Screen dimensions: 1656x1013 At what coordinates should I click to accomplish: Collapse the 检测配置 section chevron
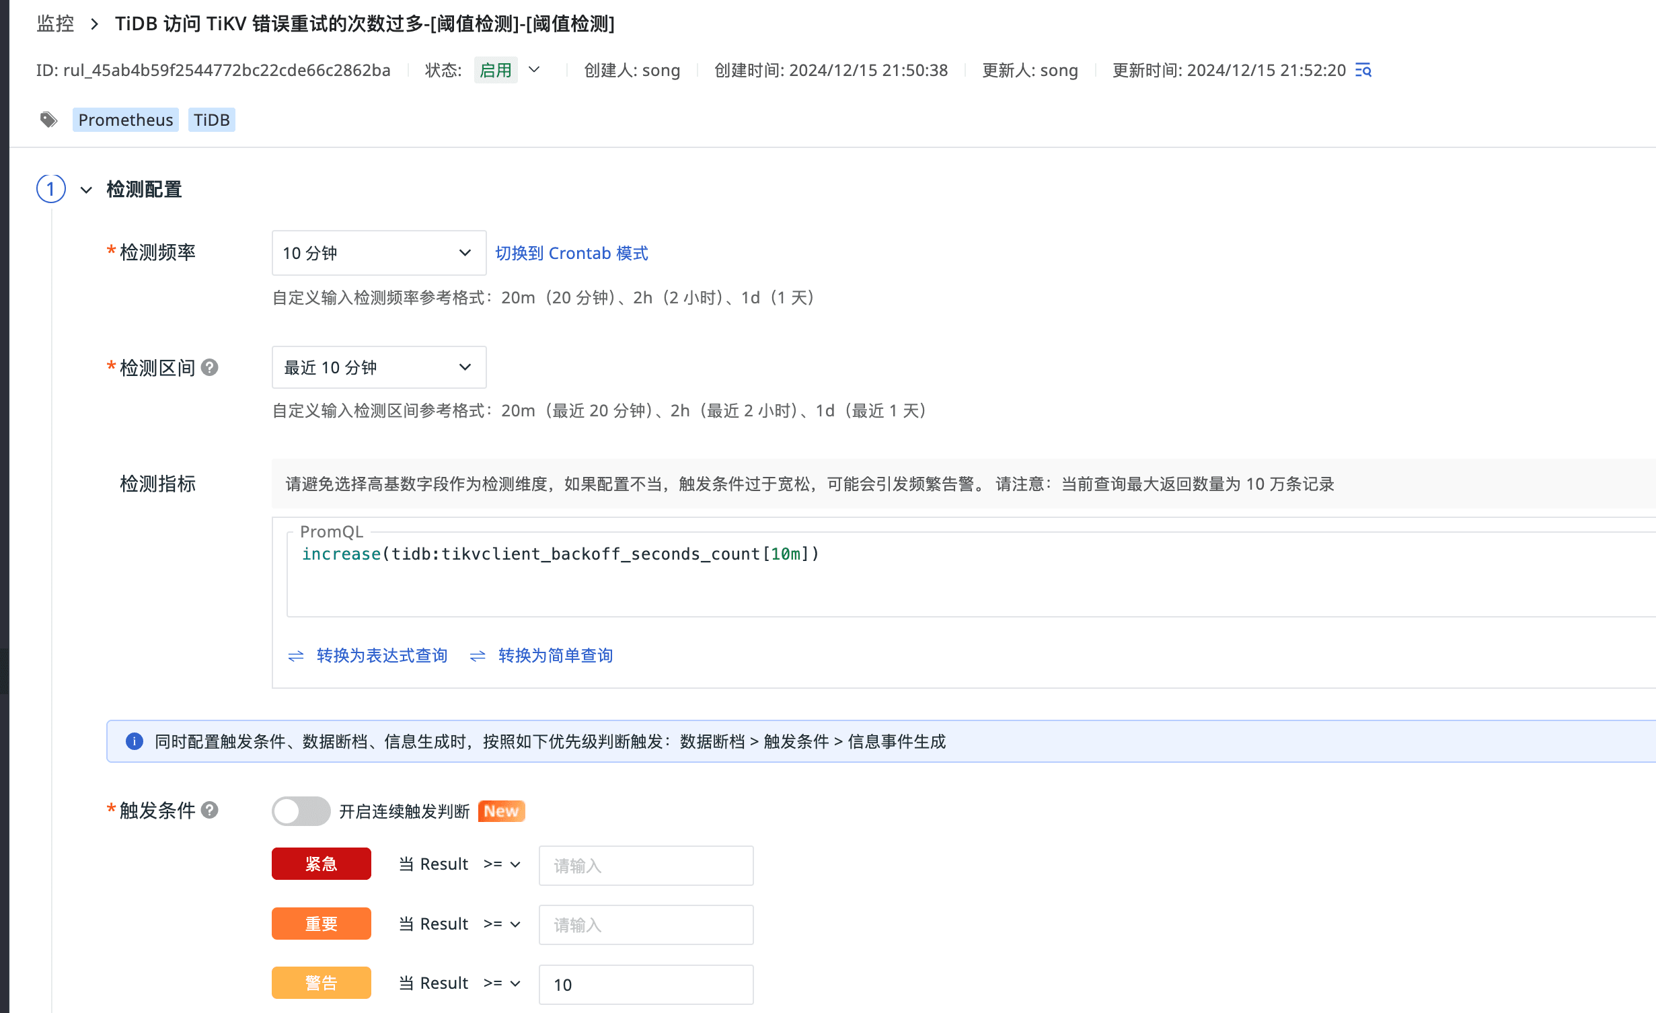tap(86, 190)
